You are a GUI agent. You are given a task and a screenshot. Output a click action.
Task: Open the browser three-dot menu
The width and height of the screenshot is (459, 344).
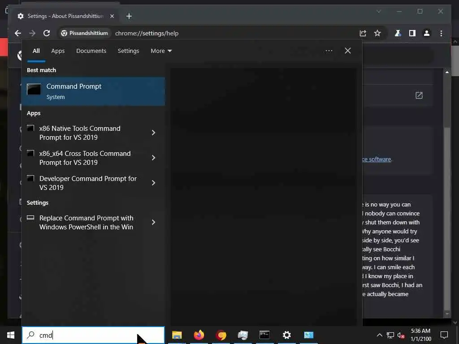point(441,33)
